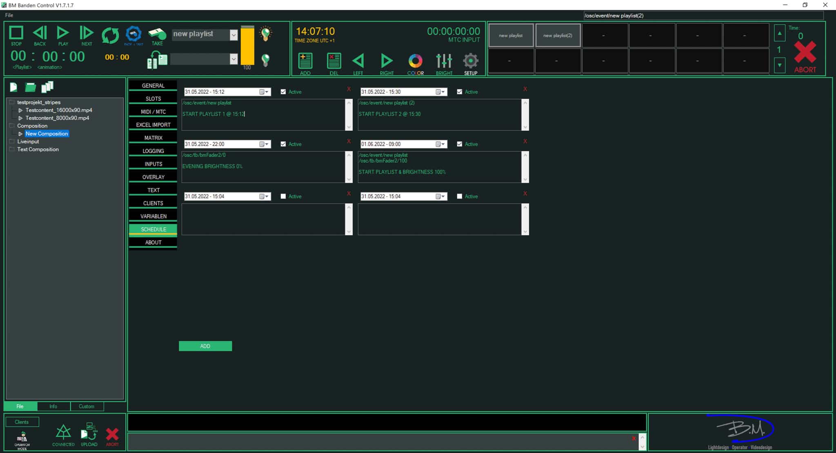Click the STOP playback icon

16,33
